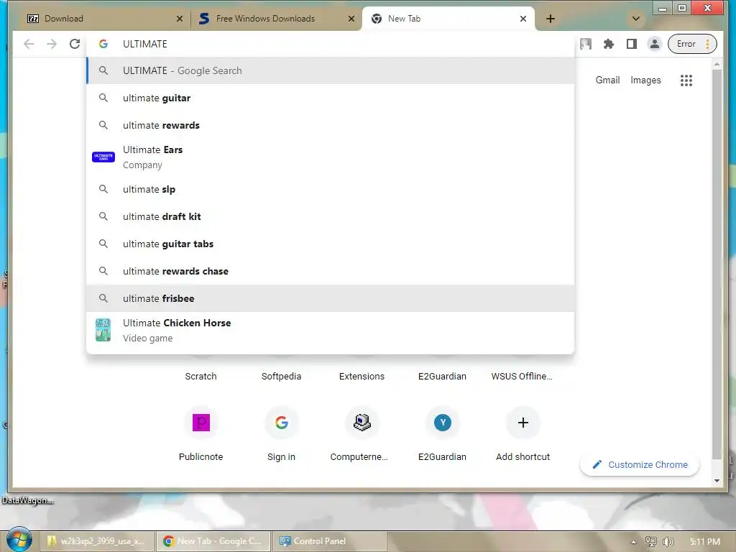
Task: Click the scrollbar down arrow
Action: [717, 480]
